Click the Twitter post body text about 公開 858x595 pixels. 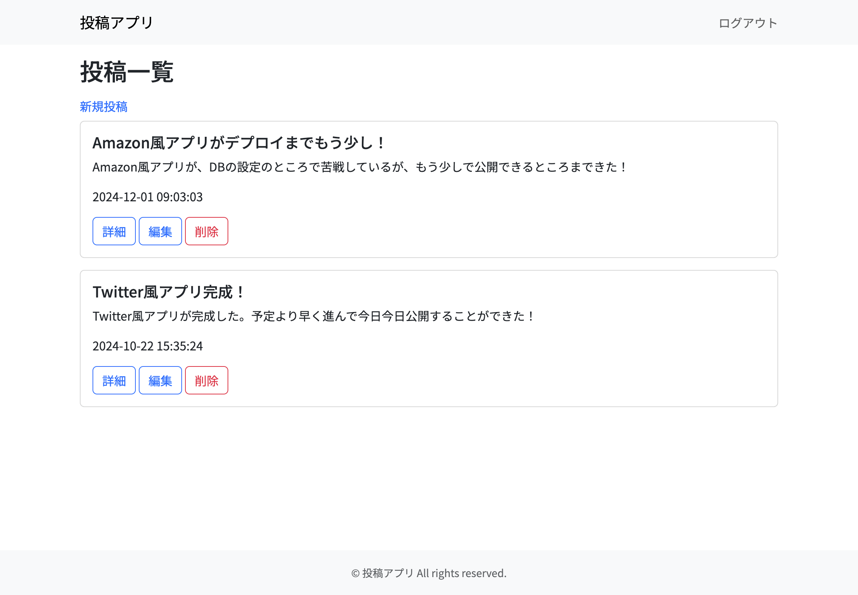pyautogui.click(x=313, y=317)
